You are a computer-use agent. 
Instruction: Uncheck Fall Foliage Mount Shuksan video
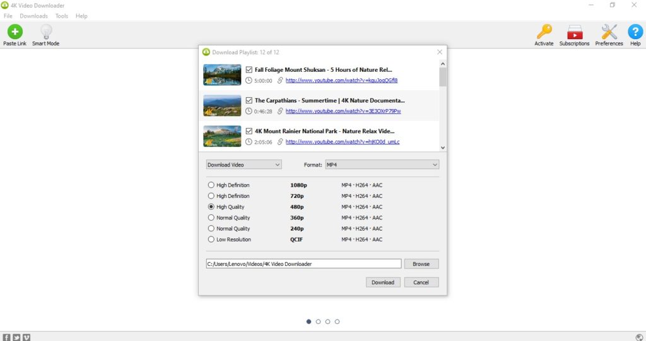(249, 69)
